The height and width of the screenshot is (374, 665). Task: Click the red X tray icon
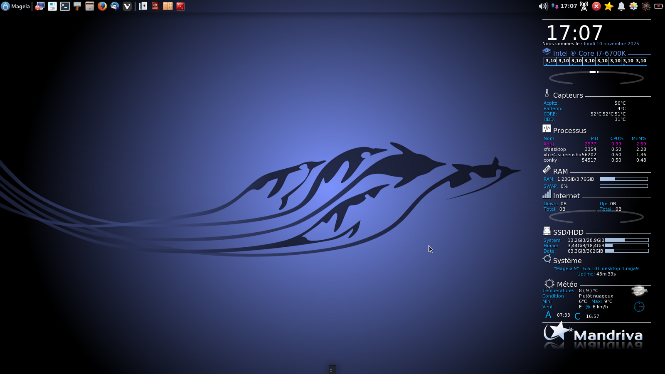tap(596, 6)
